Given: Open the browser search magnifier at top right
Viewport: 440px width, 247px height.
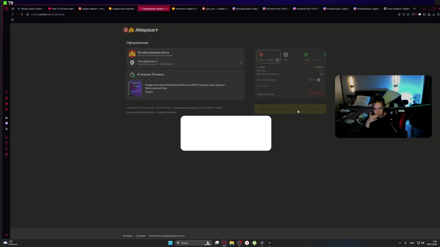Looking at the screenshot, I should 424,9.
